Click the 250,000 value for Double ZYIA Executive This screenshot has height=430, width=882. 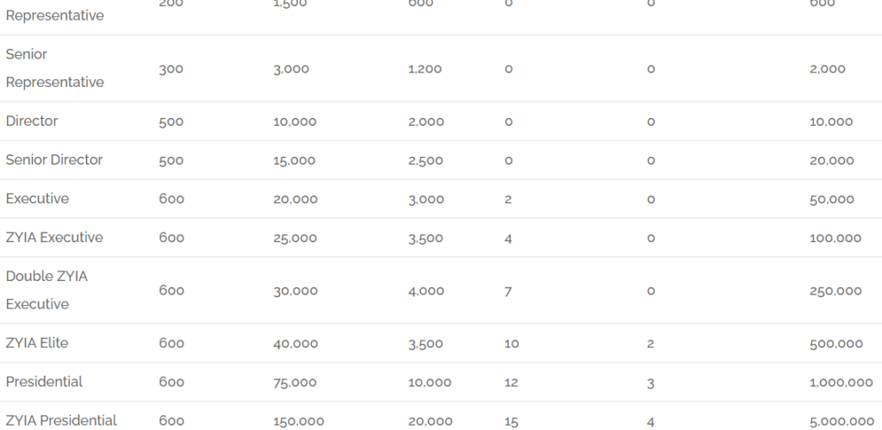click(x=835, y=290)
